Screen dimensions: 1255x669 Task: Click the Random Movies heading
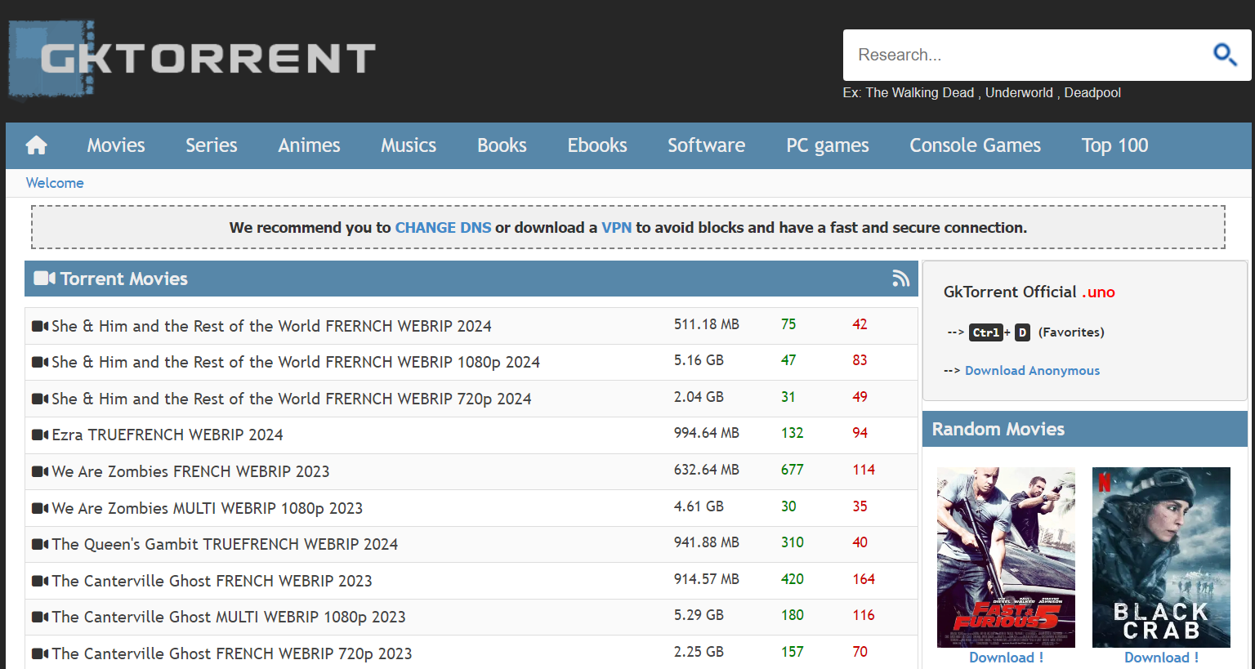pos(998,429)
